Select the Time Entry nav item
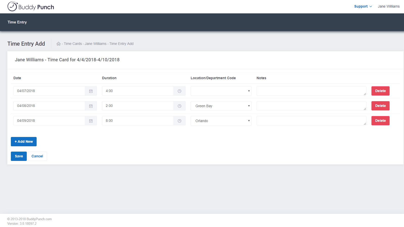Viewport: 404px width, 227px height. tap(17, 22)
